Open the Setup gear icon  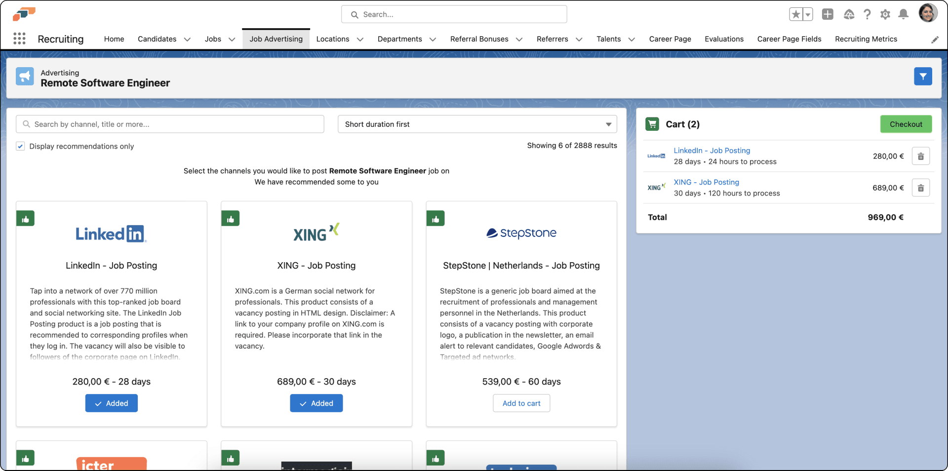point(885,14)
